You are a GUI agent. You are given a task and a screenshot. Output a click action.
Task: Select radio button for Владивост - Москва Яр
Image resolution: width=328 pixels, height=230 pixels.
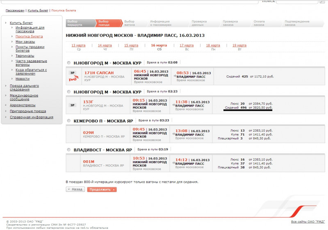[69, 150]
